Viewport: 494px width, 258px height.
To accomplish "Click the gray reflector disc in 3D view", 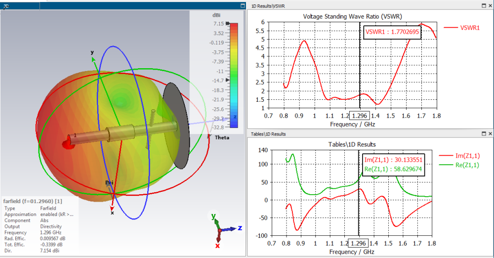I will click(176, 126).
